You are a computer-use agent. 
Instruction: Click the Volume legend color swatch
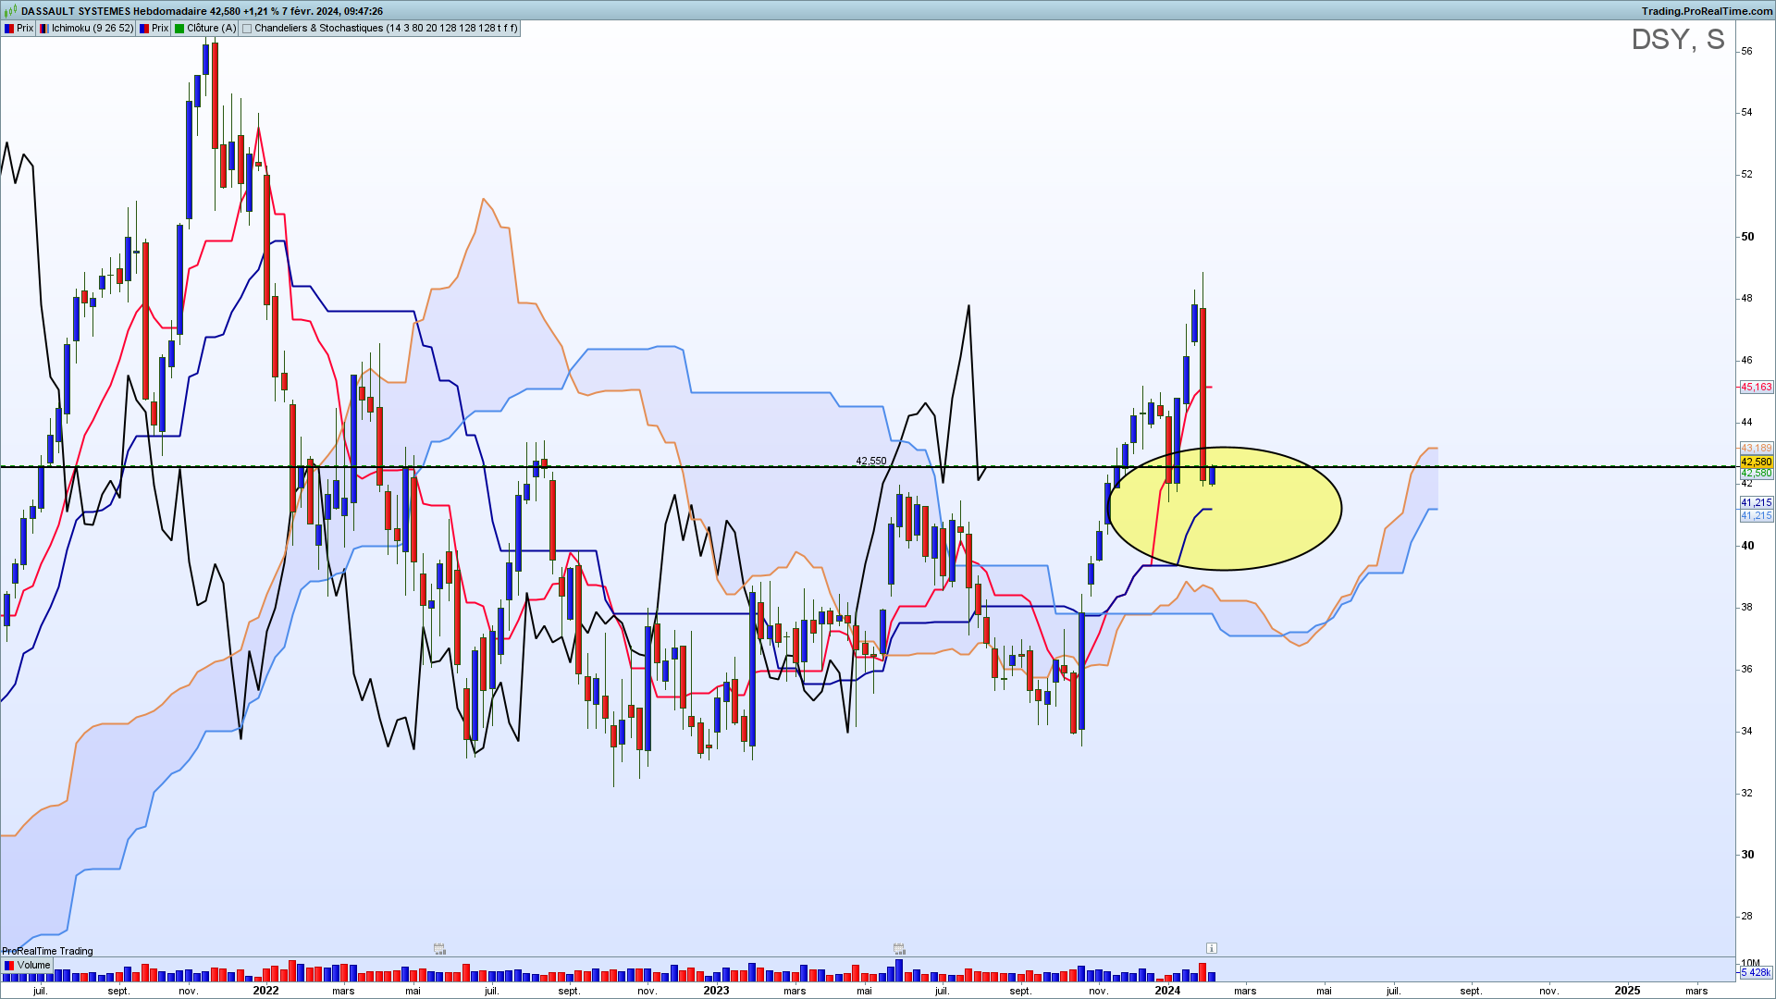click(9, 965)
